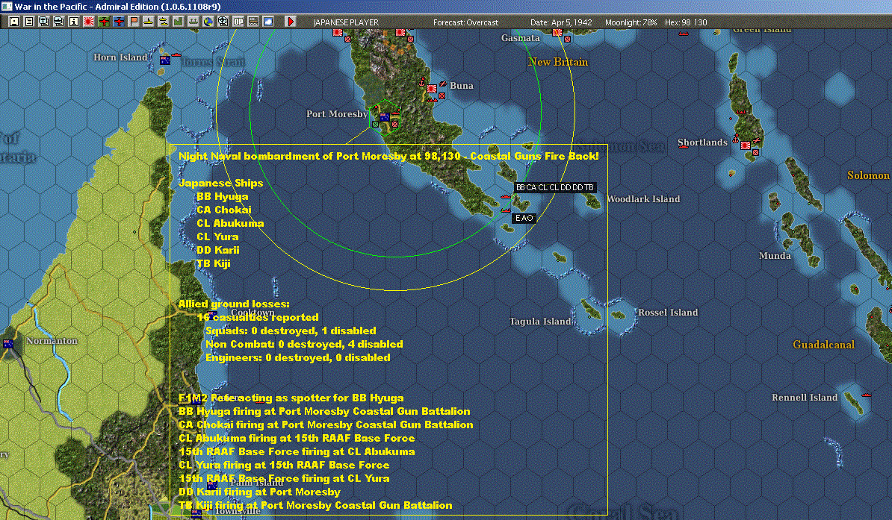892x520 pixels.
Task: Click the Munda map label
Action: pos(775,256)
